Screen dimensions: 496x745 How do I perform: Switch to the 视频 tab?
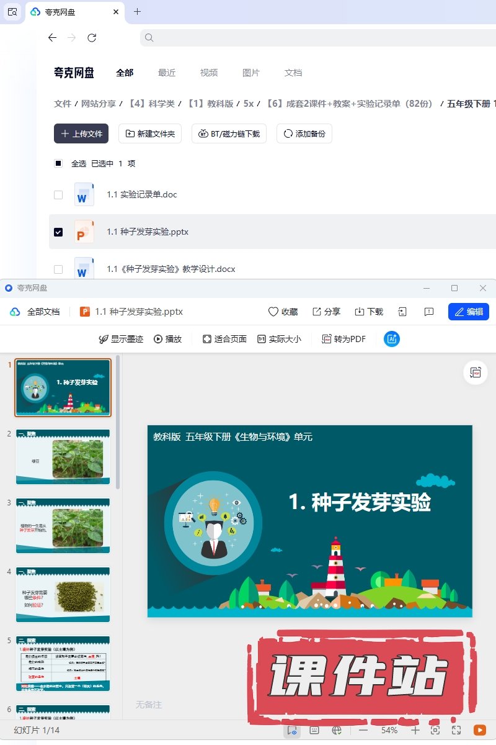(x=209, y=73)
